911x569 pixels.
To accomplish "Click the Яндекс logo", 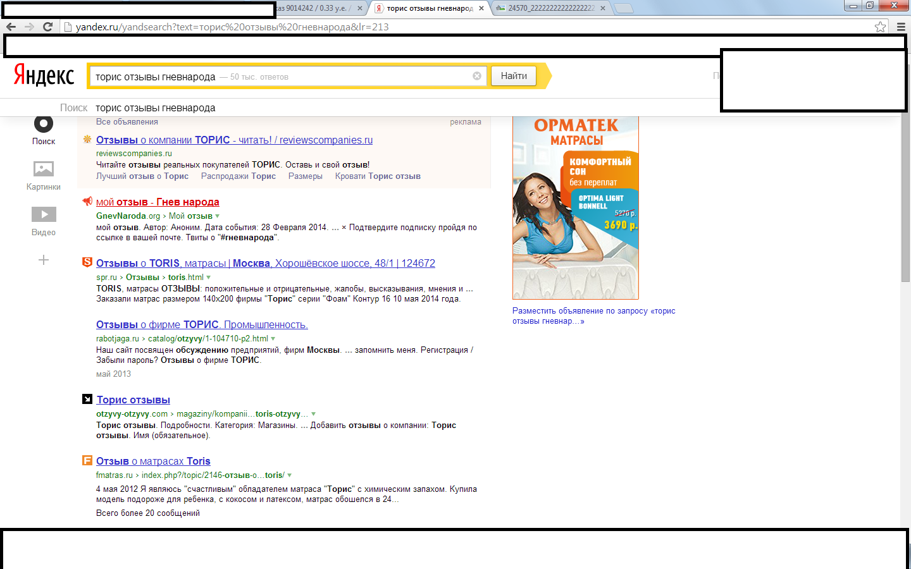I will (44, 75).
